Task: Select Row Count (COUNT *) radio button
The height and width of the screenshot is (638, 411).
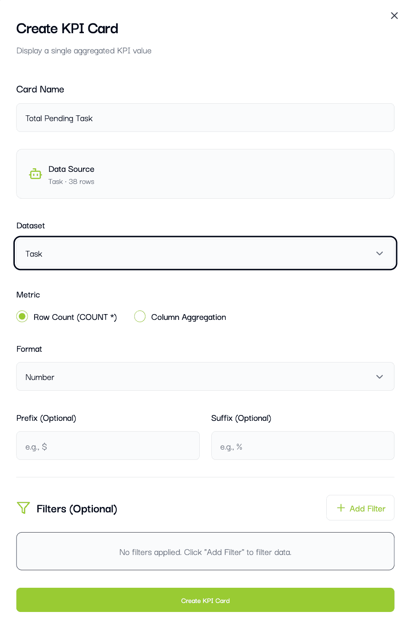Action: (22, 316)
